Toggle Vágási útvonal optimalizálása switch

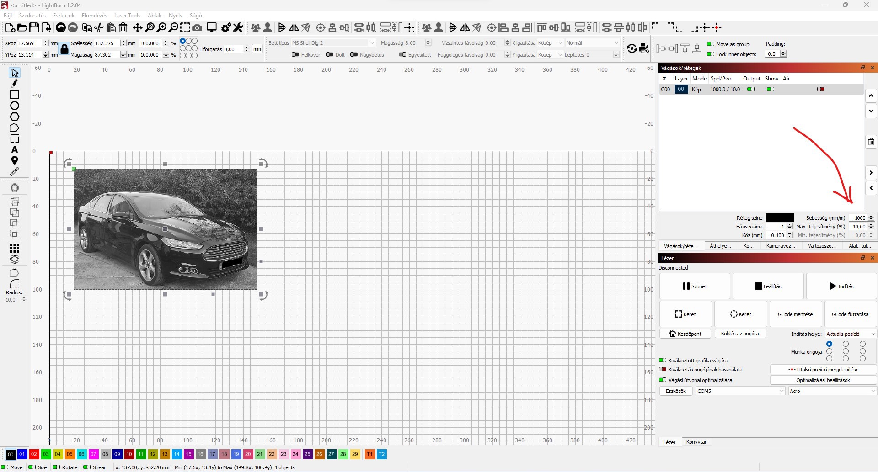[x=663, y=380]
